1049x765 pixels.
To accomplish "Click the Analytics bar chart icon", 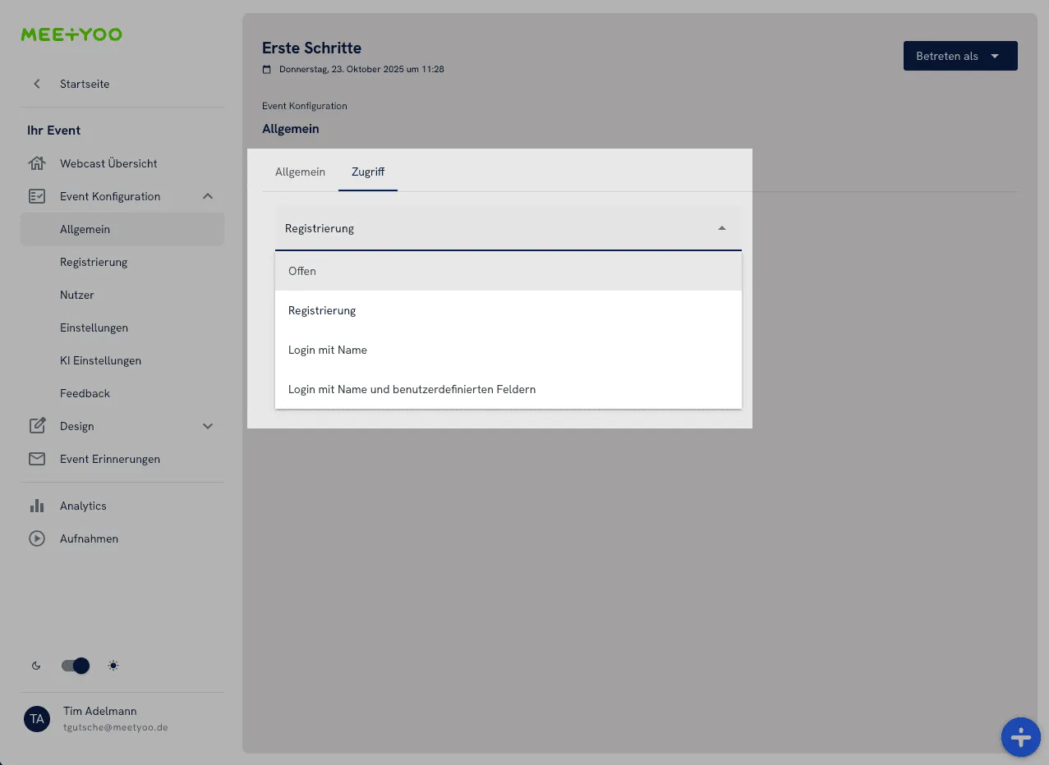I will (37, 506).
